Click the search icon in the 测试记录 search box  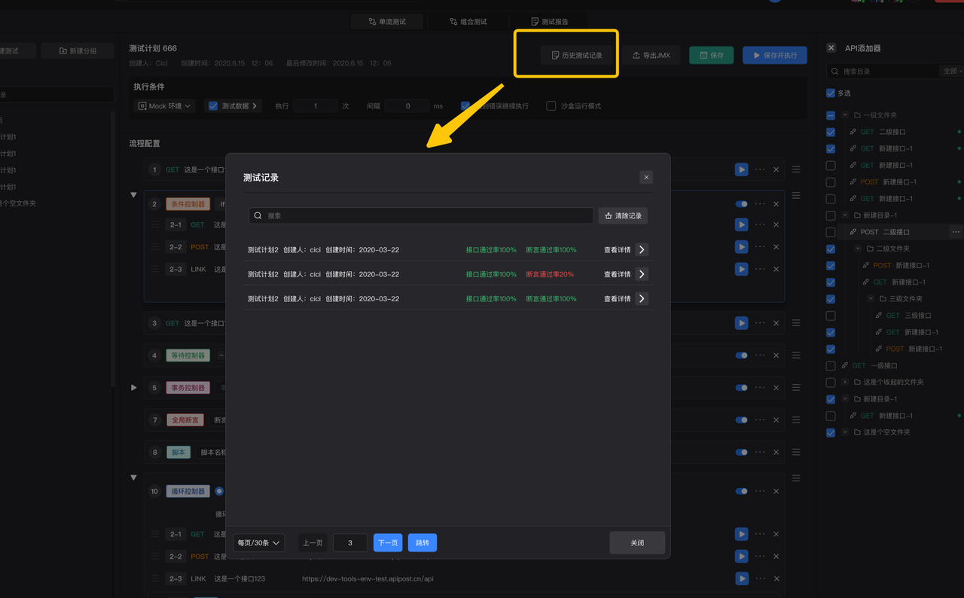pyautogui.click(x=258, y=215)
